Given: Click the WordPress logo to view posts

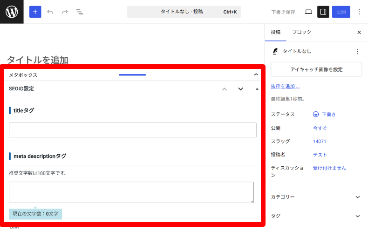Looking at the screenshot, I should (12, 12).
